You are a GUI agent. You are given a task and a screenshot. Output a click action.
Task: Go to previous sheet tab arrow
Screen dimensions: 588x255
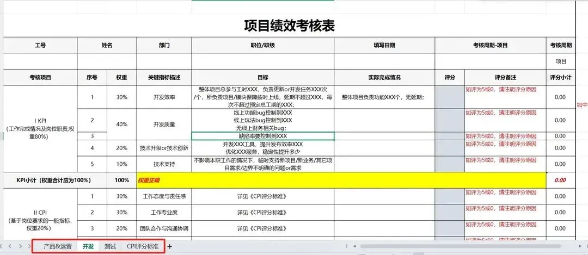click(x=10, y=246)
